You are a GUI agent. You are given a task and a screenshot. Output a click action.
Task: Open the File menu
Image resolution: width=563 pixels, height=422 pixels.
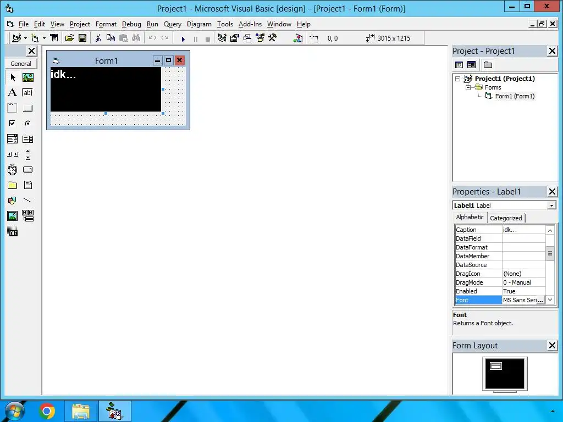[x=23, y=24]
